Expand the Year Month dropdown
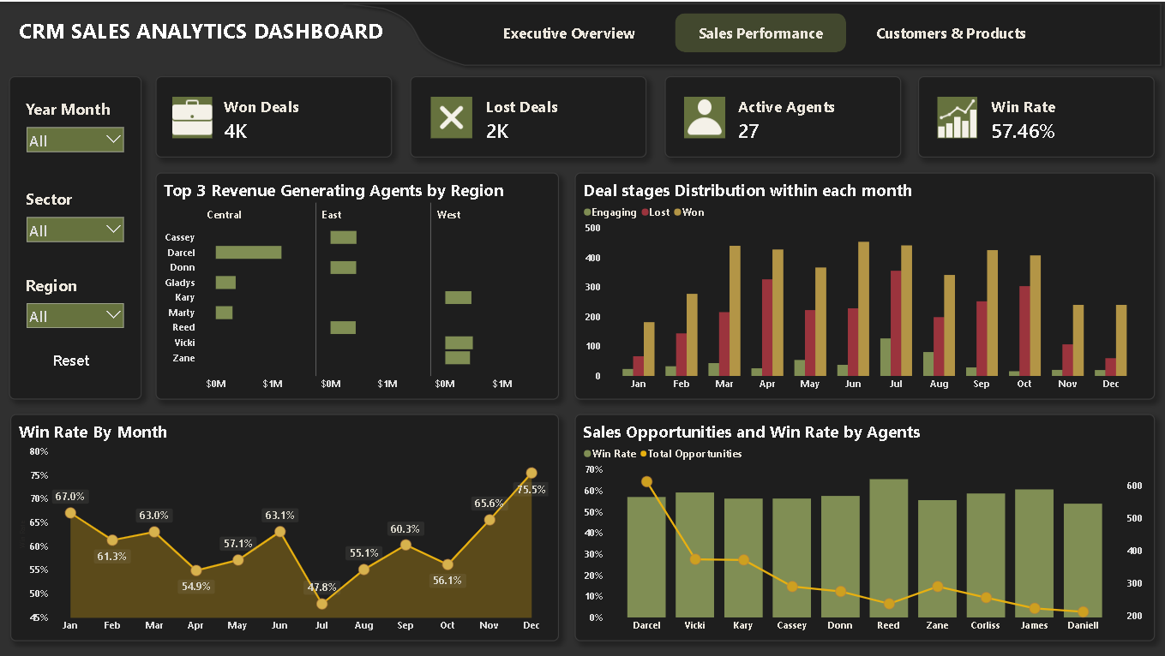This screenshot has height=656, width=1165. pos(75,140)
